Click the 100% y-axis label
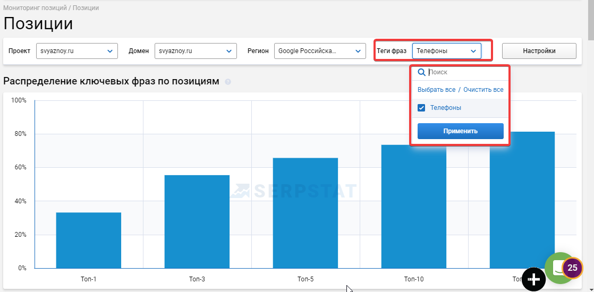Viewport: 594px width, 292px height. 19,100
